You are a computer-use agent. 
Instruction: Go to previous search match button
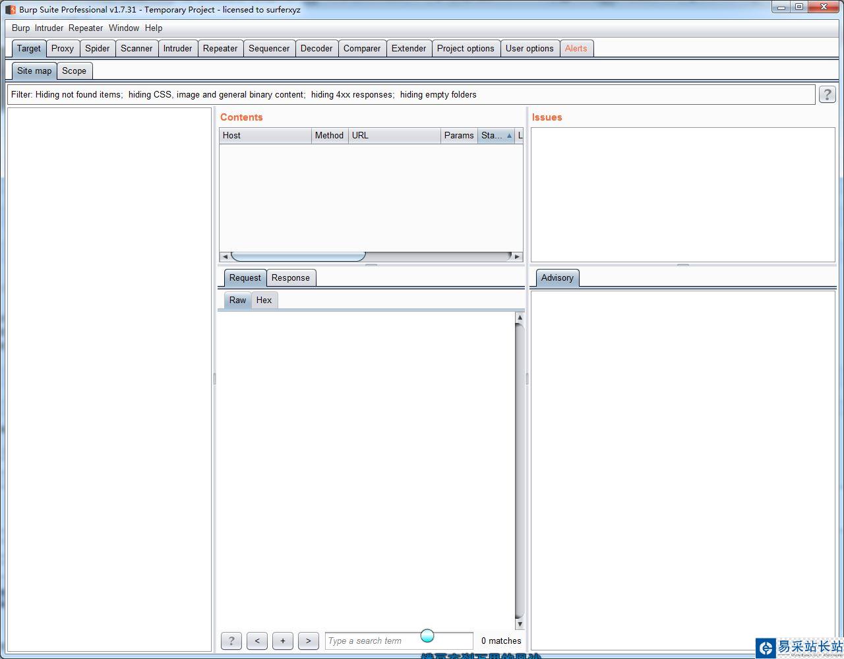pos(257,641)
